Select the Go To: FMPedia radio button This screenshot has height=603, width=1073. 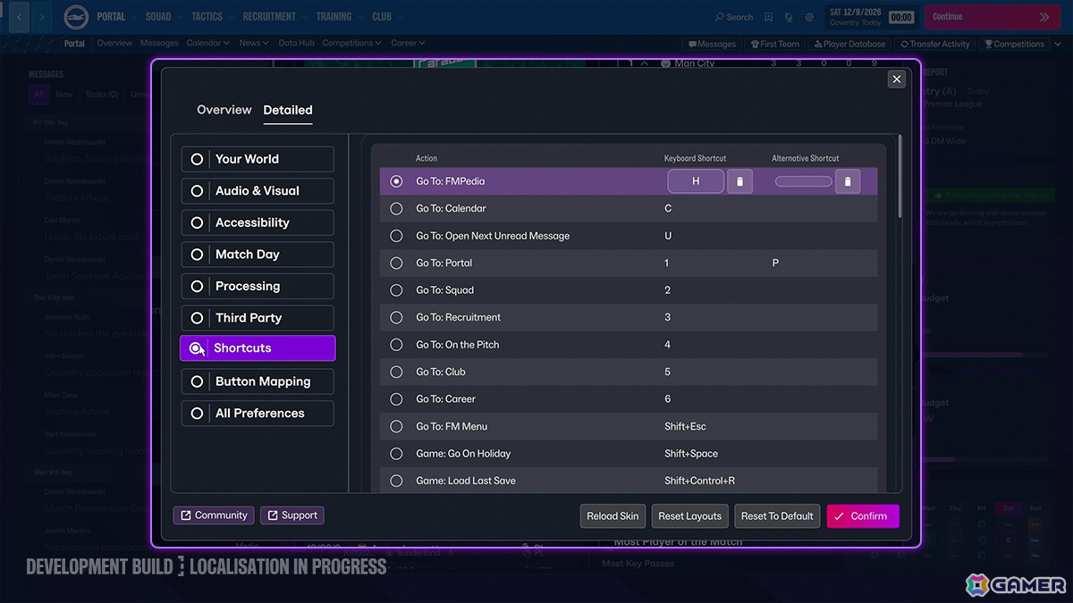click(396, 181)
